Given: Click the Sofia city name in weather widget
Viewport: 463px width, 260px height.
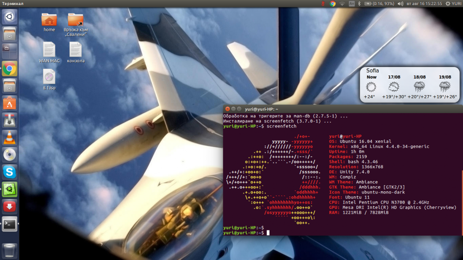Looking at the screenshot, I should point(372,71).
